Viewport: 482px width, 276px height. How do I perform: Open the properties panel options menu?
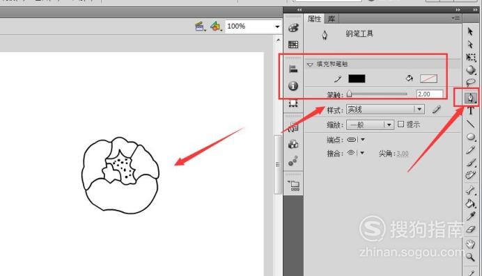pyautogui.click(x=456, y=18)
